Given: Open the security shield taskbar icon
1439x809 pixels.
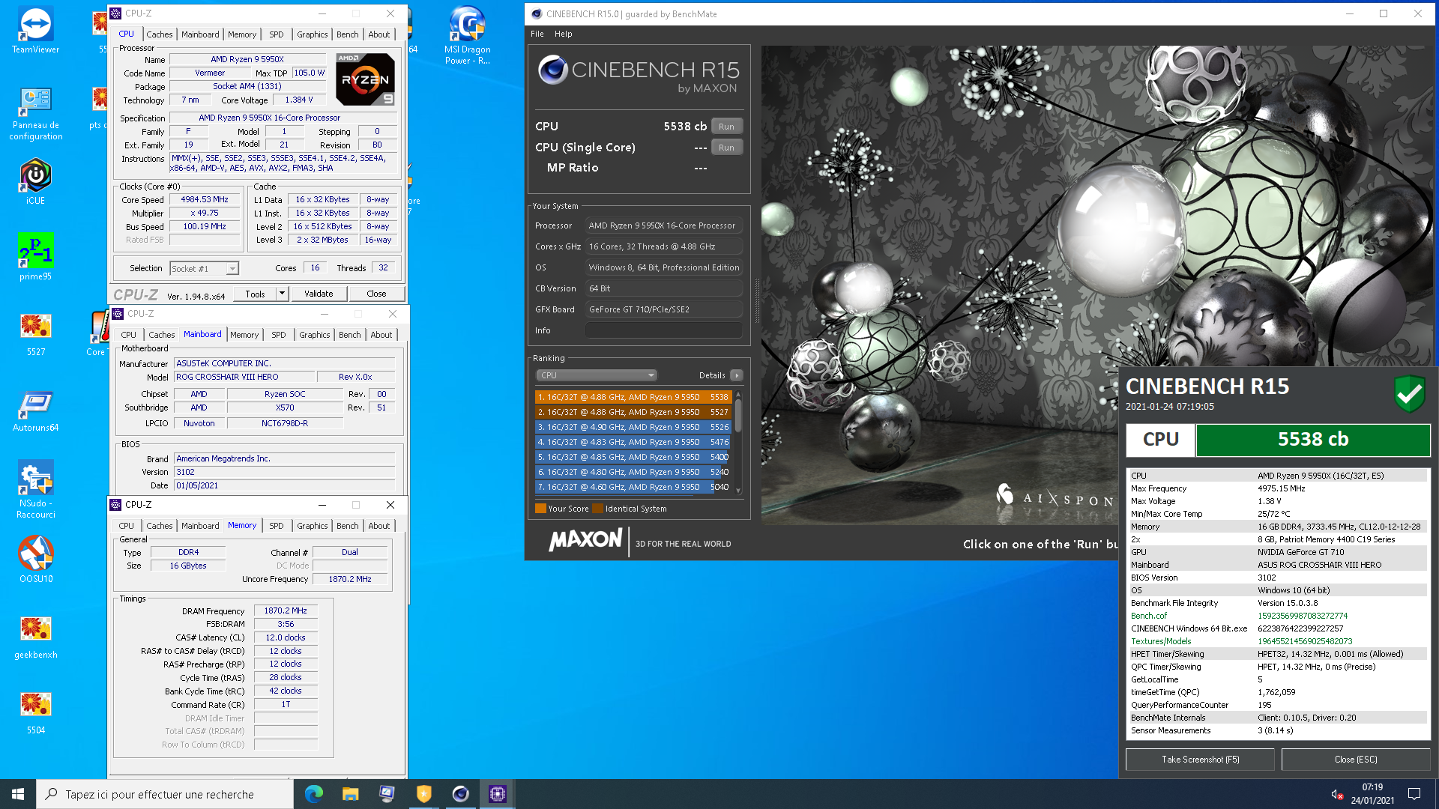Looking at the screenshot, I should [x=424, y=794].
